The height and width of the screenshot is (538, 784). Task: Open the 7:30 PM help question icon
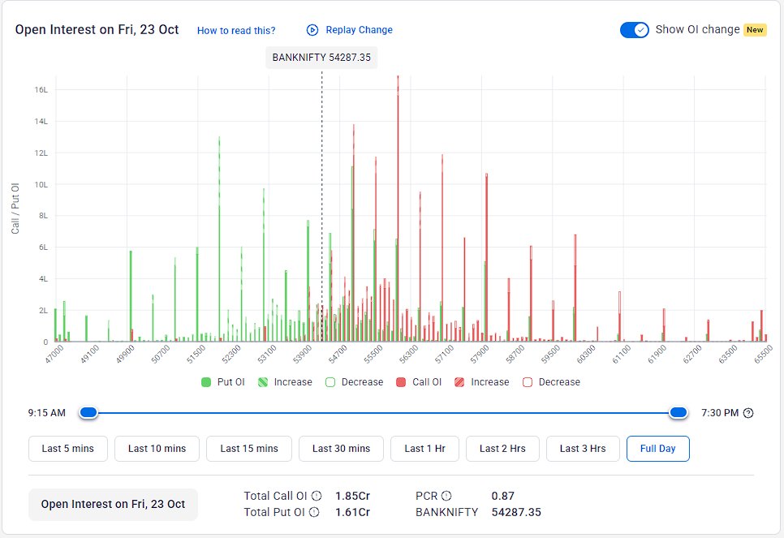pos(748,413)
